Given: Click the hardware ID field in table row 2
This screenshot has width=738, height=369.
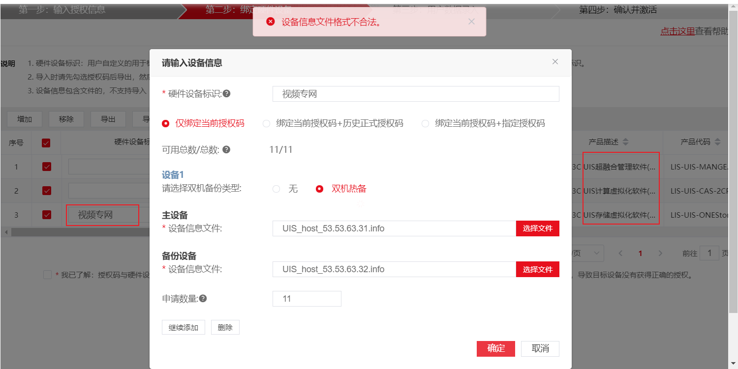Looking at the screenshot, I should (109, 191).
